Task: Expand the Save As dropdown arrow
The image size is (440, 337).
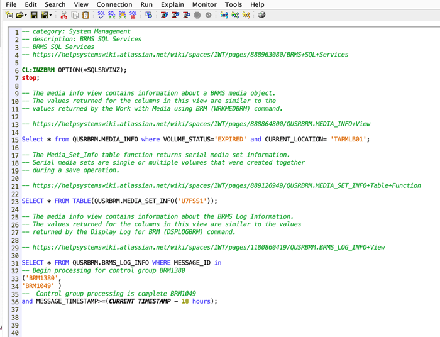Action: 51,15
